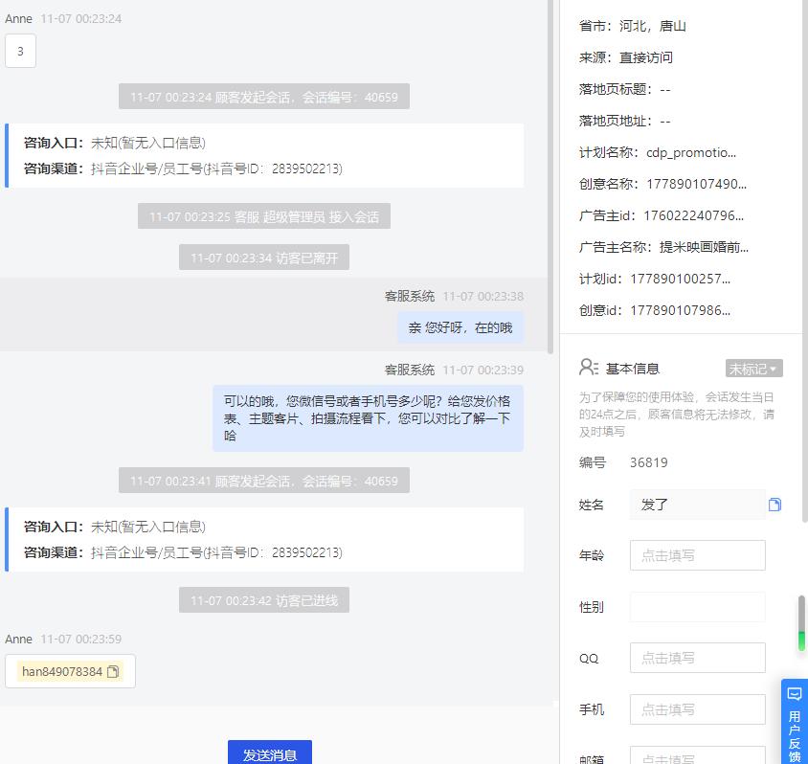The height and width of the screenshot is (764, 808).
Task: Click the 广告主id 176022240796... value
Action: coord(693,215)
